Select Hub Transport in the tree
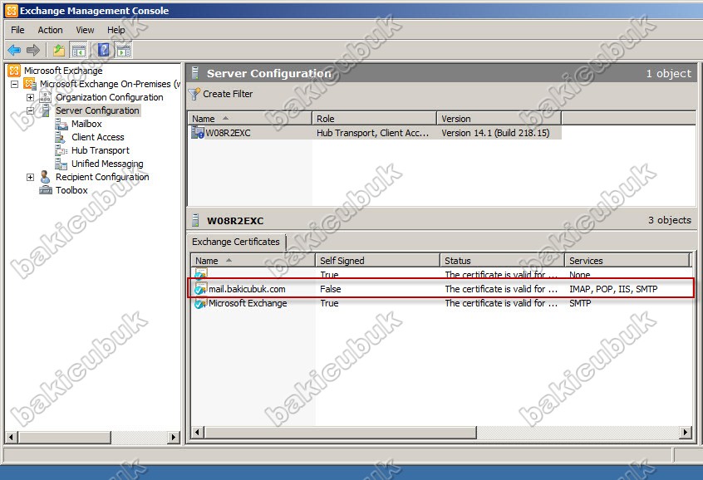The width and height of the screenshot is (703, 480). (101, 150)
